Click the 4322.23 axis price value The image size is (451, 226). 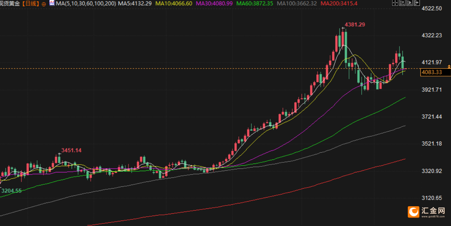tap(432, 35)
